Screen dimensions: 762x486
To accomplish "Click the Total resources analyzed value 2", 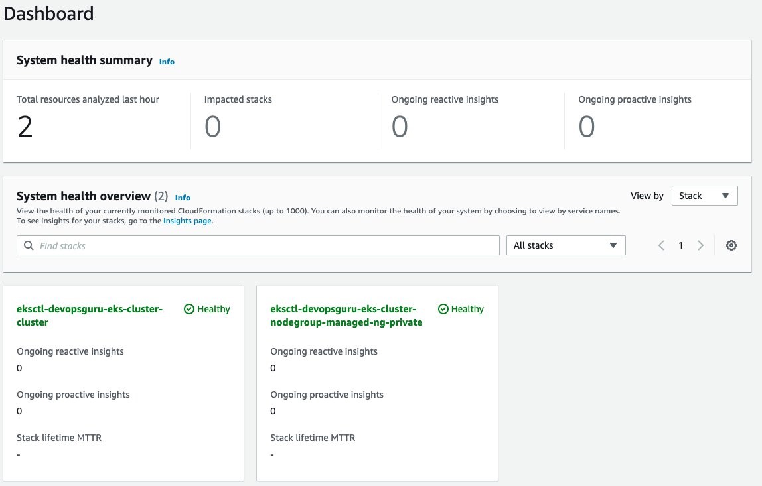I will coord(25,127).
